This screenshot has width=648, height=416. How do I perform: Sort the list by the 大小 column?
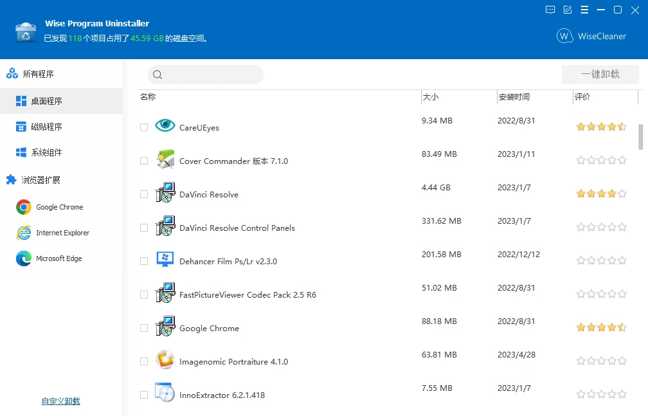[x=431, y=97]
